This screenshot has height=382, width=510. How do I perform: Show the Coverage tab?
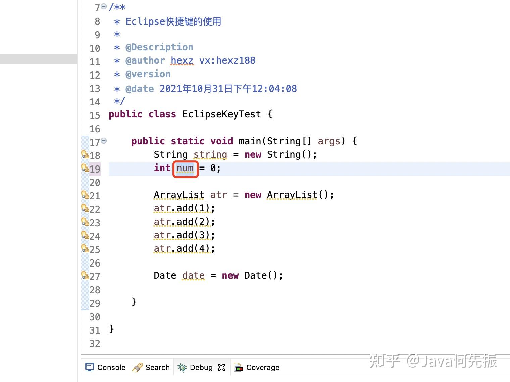pos(257,367)
